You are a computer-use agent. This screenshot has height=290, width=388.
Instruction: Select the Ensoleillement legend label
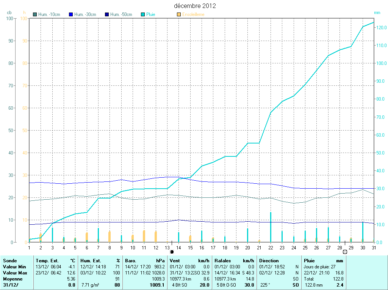(x=193, y=14)
